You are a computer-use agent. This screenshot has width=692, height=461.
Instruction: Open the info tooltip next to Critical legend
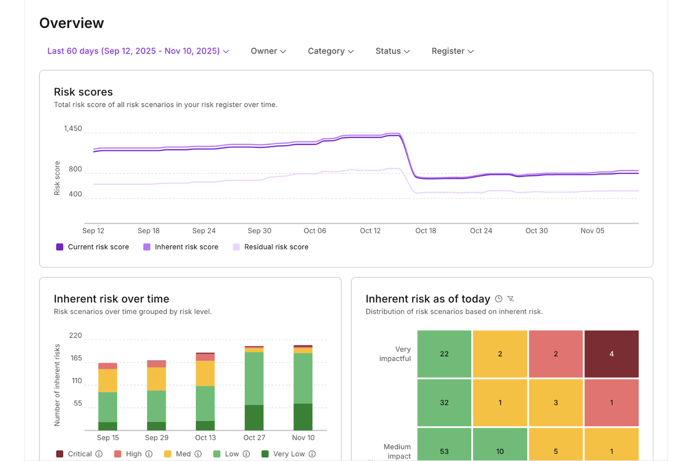pos(98,454)
